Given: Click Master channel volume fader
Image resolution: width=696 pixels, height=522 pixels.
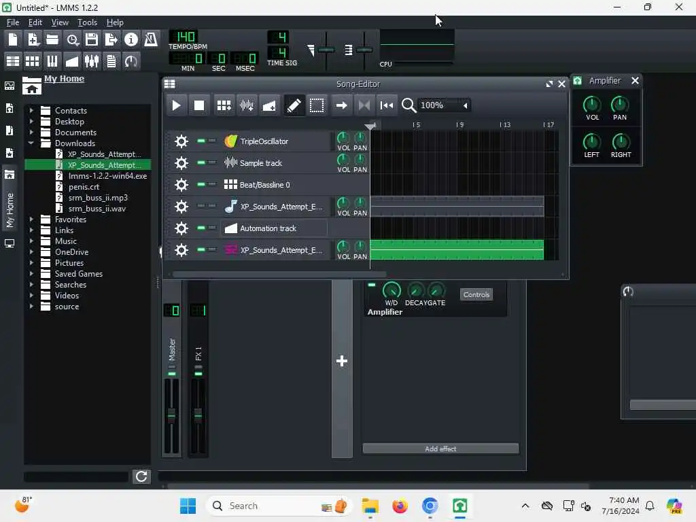Looking at the screenshot, I should coord(172,415).
